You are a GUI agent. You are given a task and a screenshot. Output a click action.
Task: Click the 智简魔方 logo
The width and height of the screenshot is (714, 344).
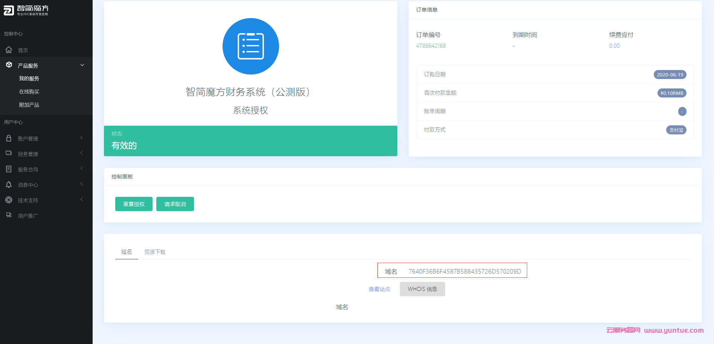coord(26,10)
